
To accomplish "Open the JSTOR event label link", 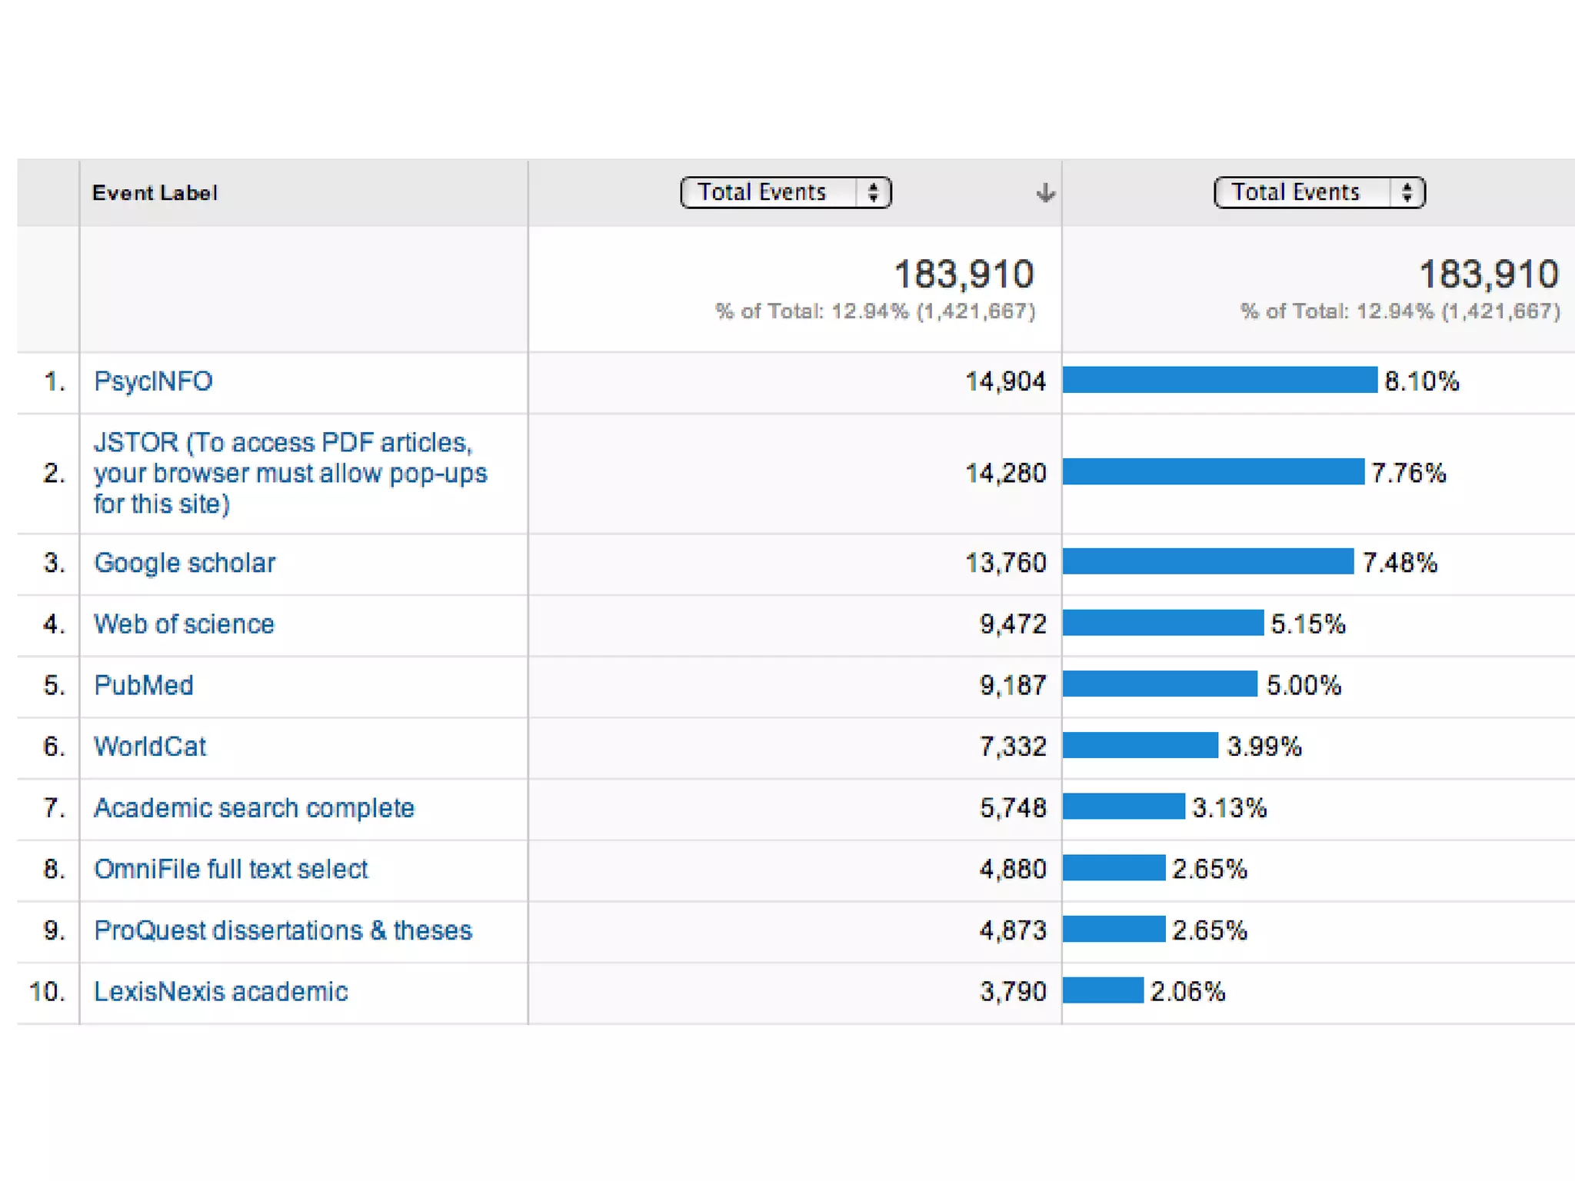I will point(290,473).
